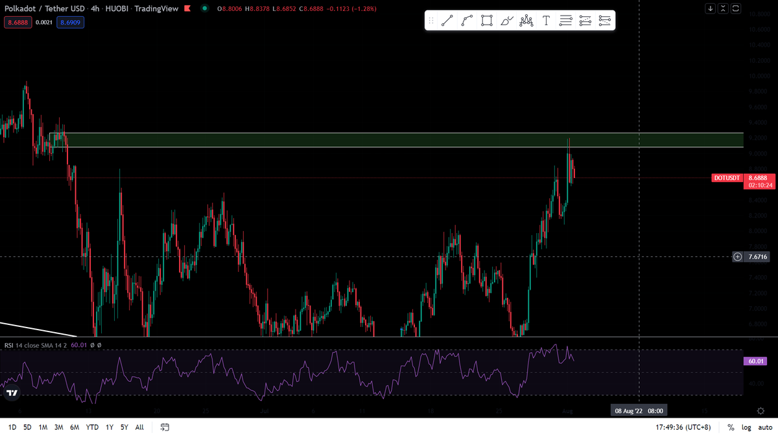Image resolution: width=778 pixels, height=437 pixels.
Task: Set chart range to All
Action: [x=139, y=427]
